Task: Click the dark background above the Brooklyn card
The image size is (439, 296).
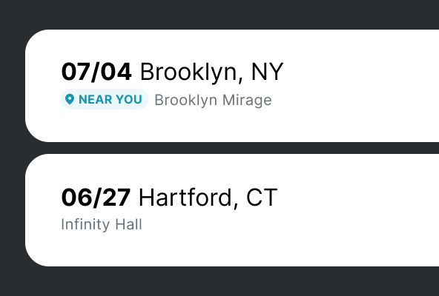Action: pos(219,14)
